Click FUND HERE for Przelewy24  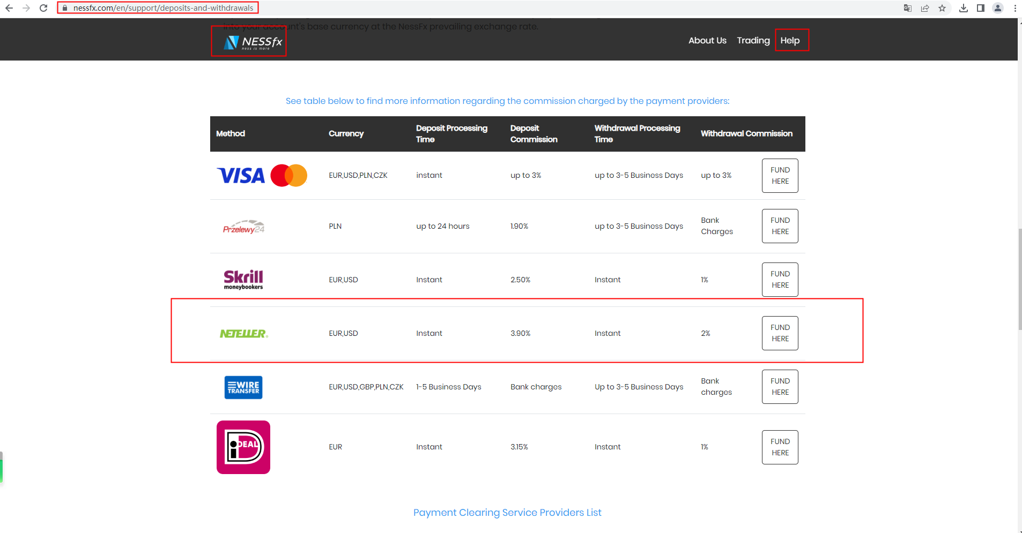(780, 226)
